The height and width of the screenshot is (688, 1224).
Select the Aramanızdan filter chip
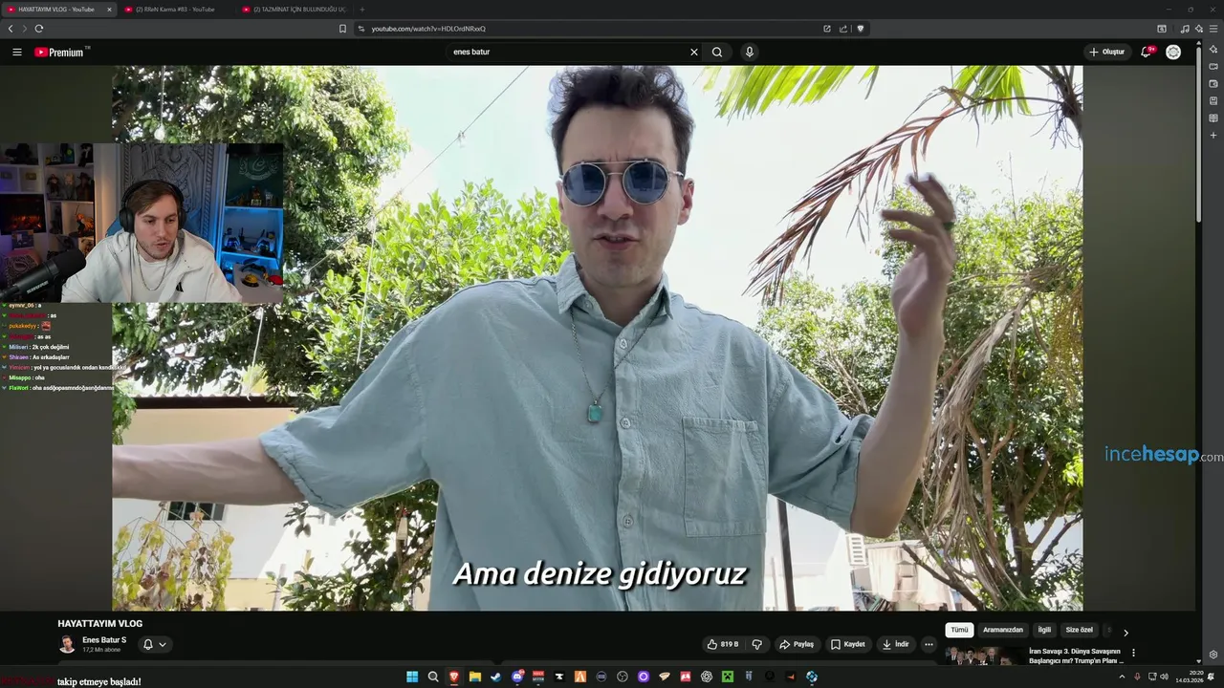point(1003,630)
